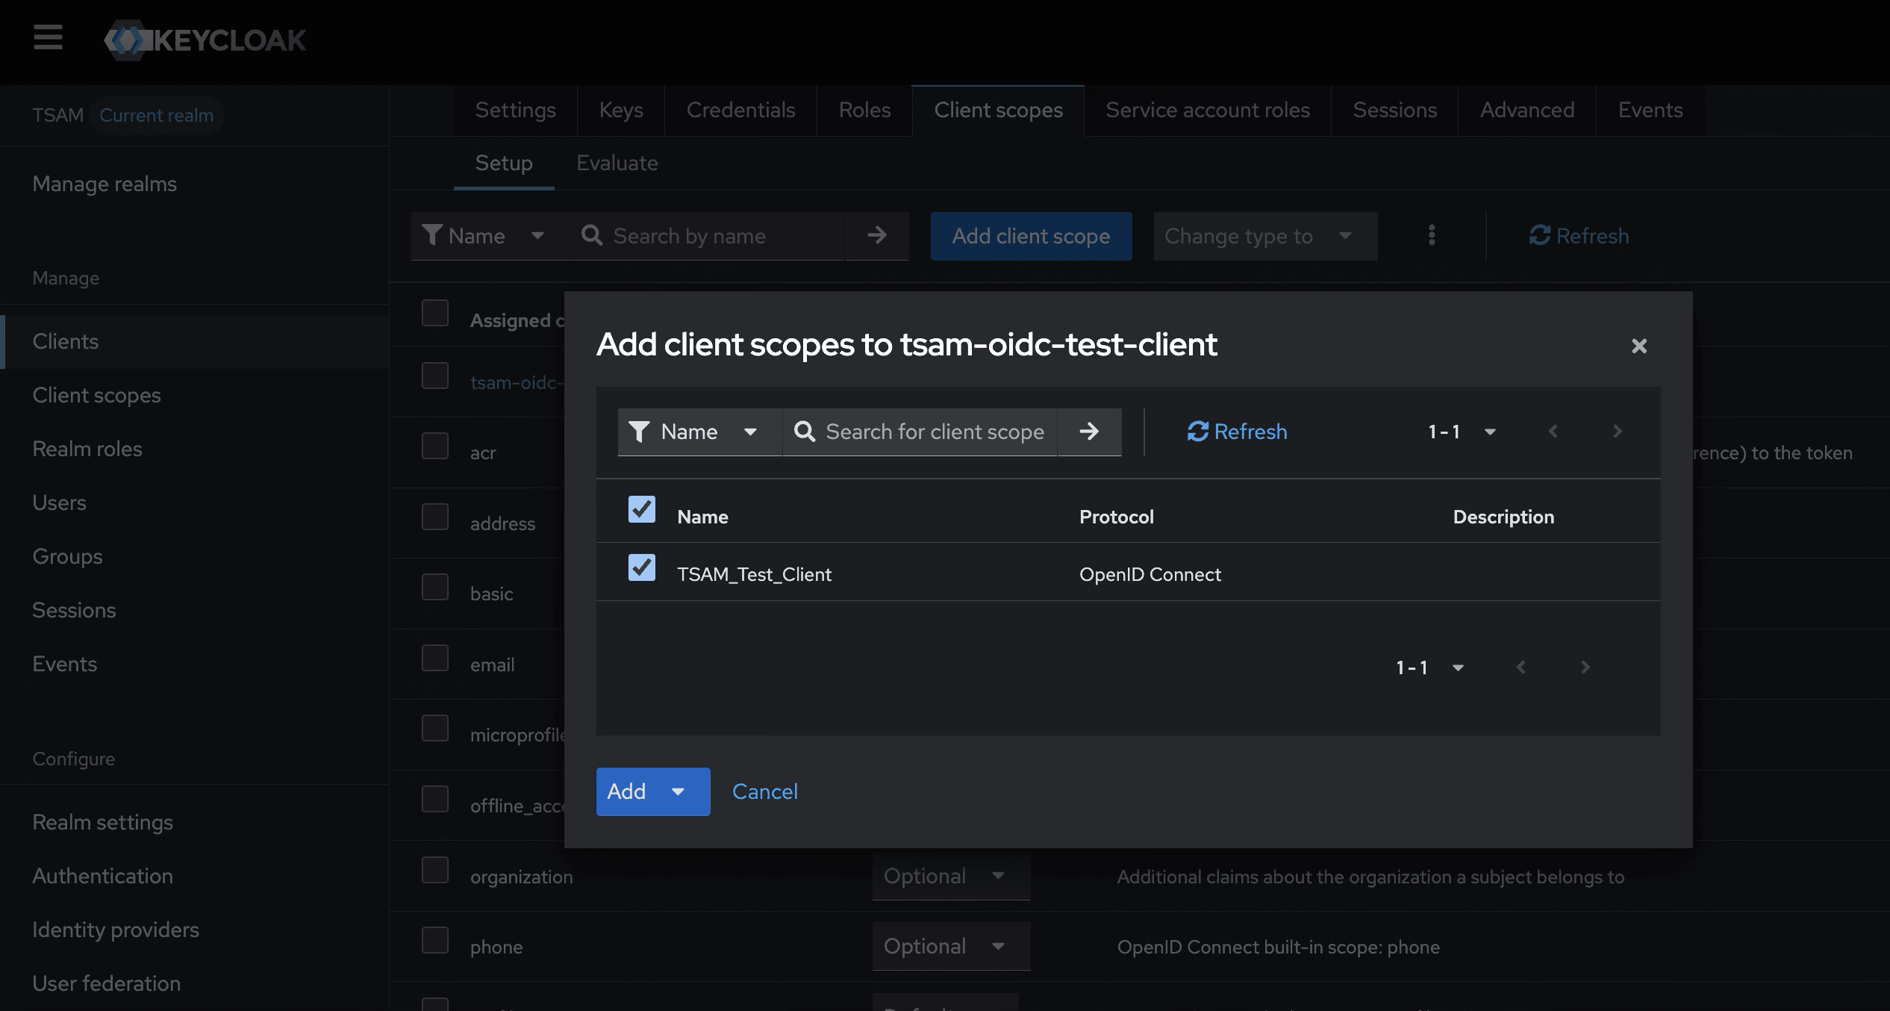Click background search submit arrow
The image size is (1890, 1011).
coord(877,236)
